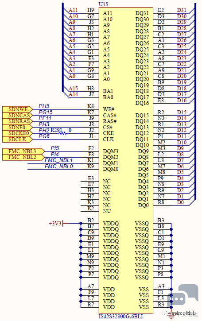Select the U15 component designator
Viewport: 202px width, 321px height.
point(103,4)
